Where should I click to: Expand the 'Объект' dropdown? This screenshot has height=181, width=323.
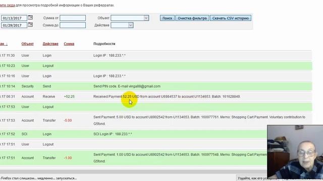pyautogui.click(x=130, y=18)
